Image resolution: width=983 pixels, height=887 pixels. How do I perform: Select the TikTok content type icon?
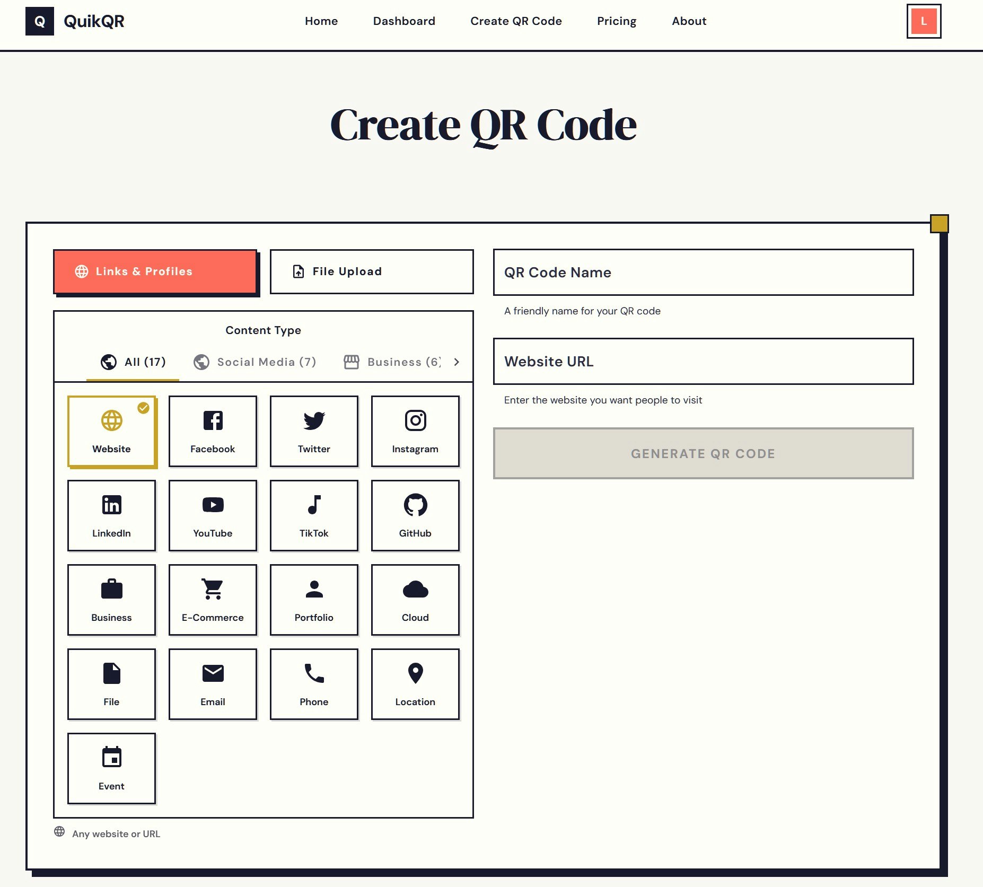[x=314, y=515]
